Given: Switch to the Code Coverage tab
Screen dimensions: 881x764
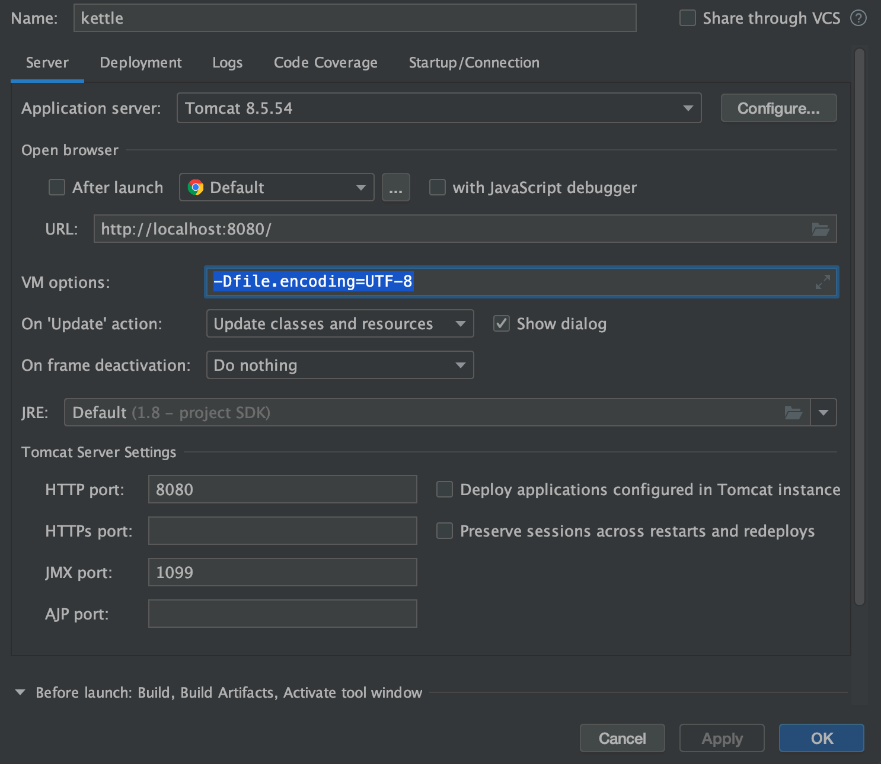Looking at the screenshot, I should [325, 63].
